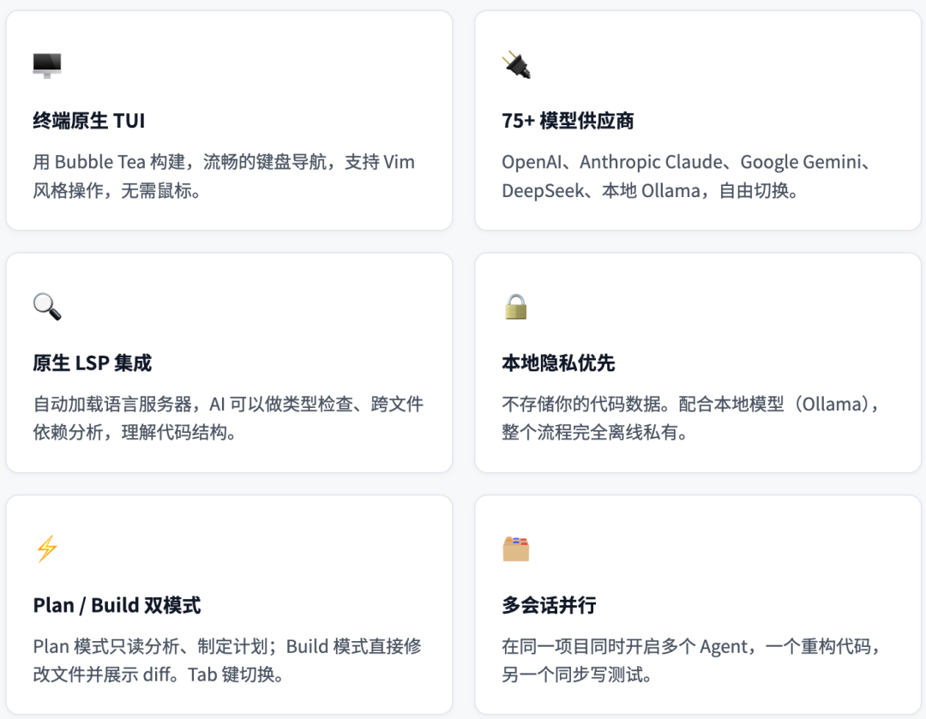Click the 原生 LSP 集成 heading
The height and width of the screenshot is (719, 926).
[93, 363]
